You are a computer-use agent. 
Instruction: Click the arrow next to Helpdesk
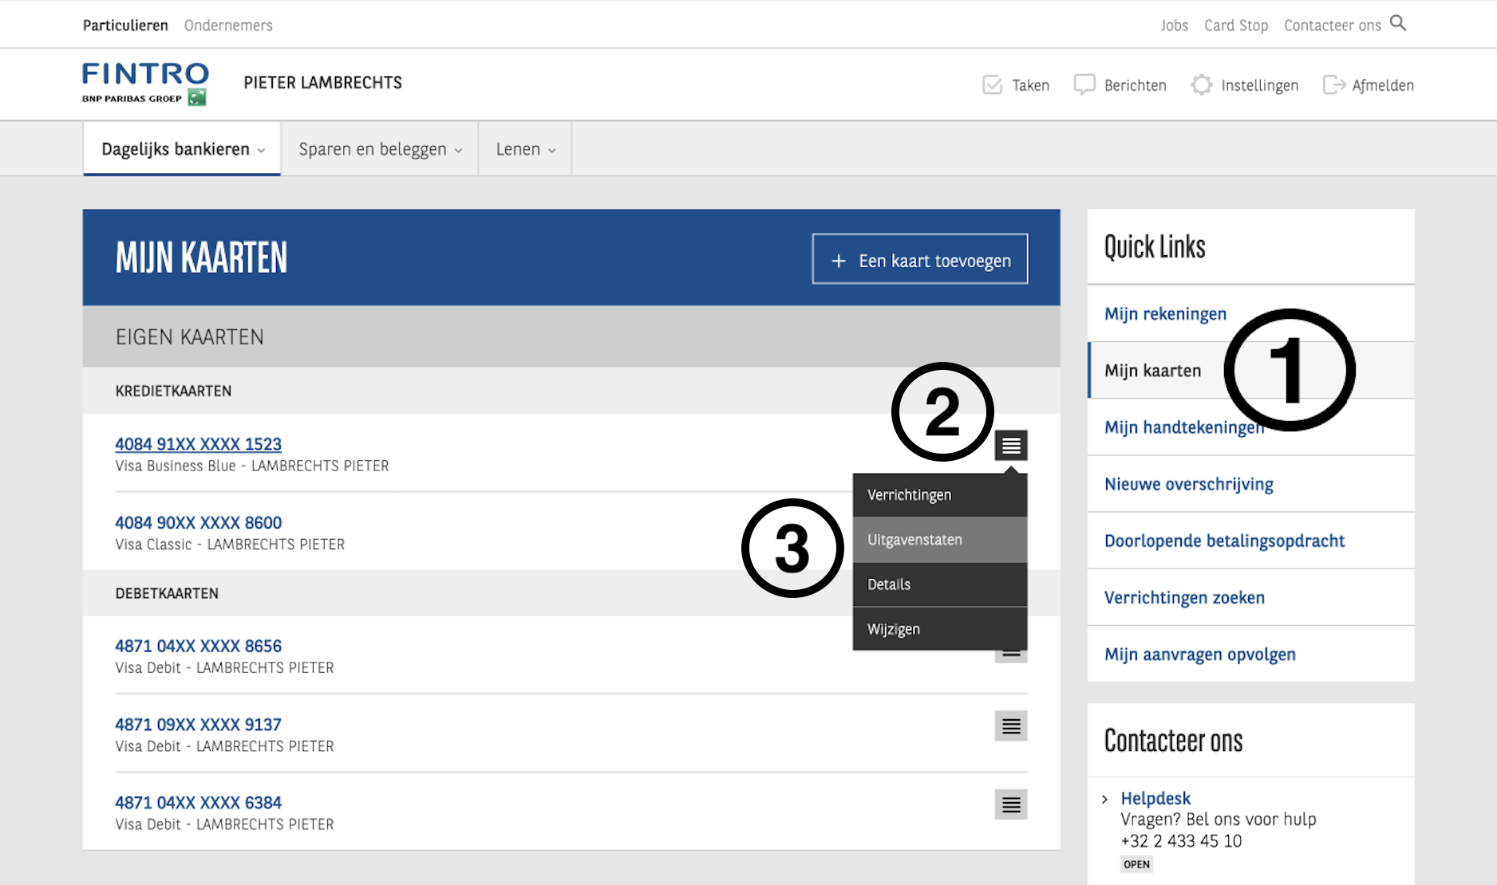click(1105, 799)
